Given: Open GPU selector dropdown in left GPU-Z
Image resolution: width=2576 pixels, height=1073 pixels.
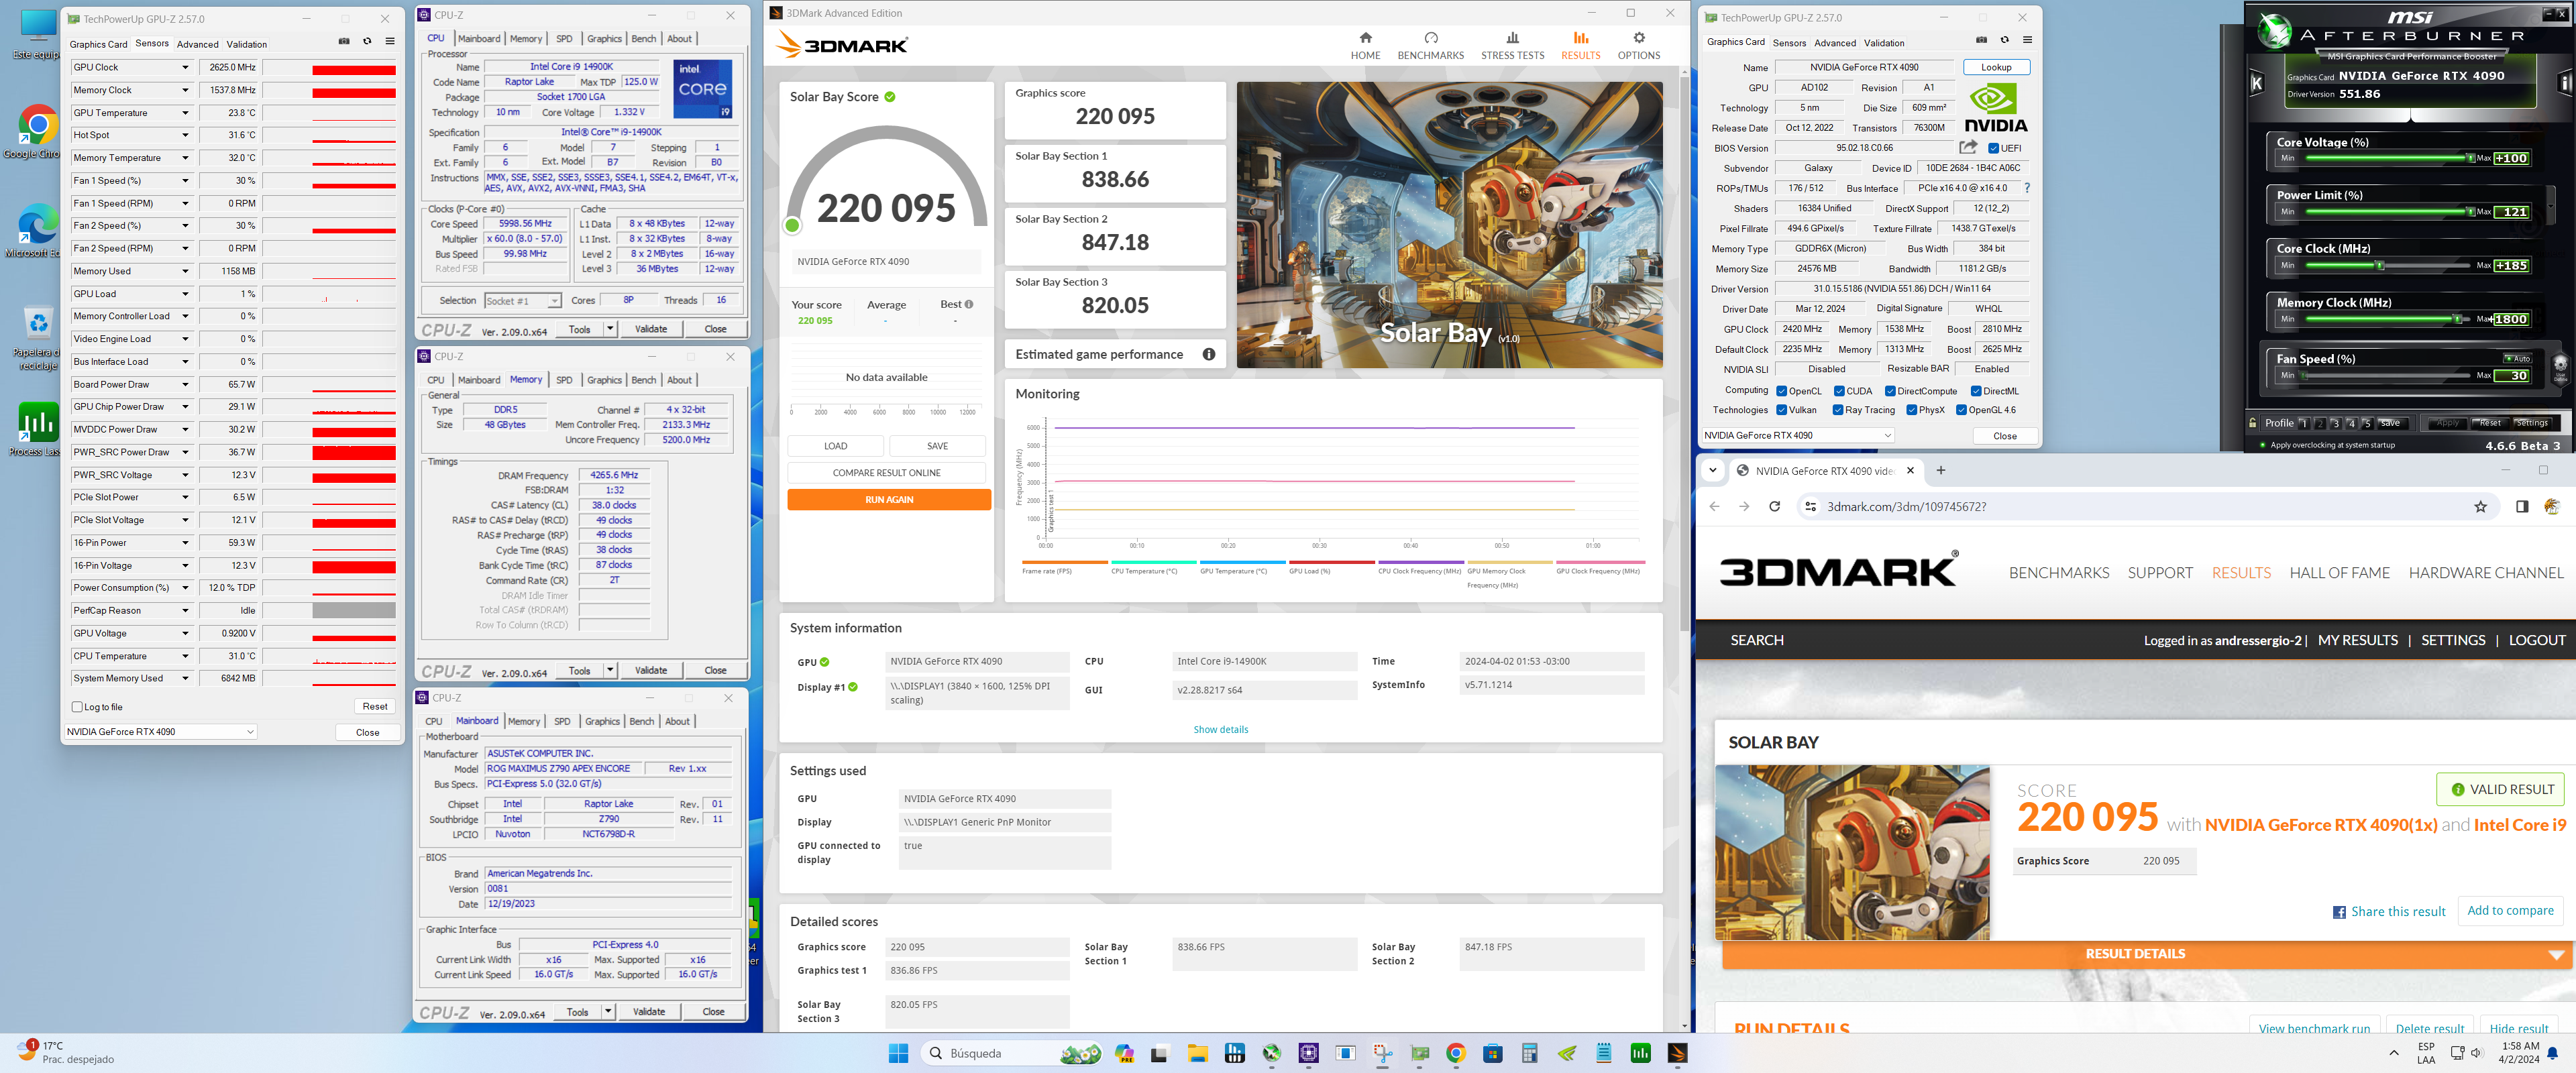Looking at the screenshot, I should click(x=250, y=732).
